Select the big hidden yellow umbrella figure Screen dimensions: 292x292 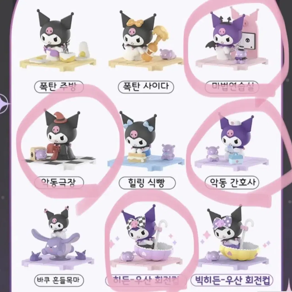[x=234, y=238]
